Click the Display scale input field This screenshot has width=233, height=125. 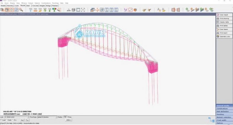(x=65, y=117)
